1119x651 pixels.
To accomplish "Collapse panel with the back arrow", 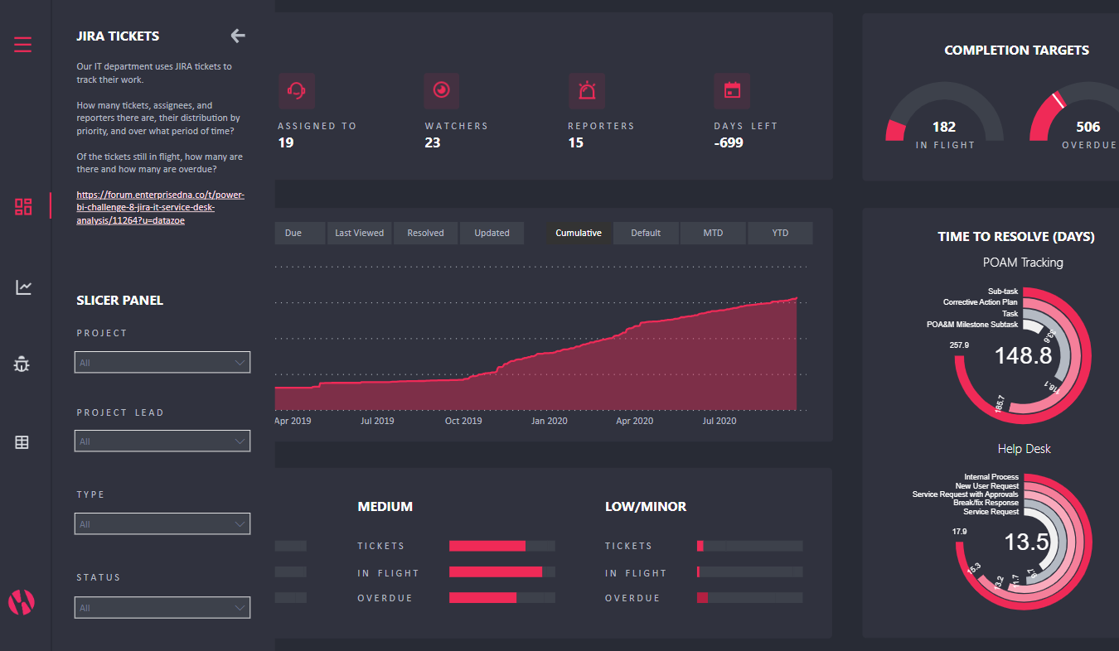I will [238, 36].
